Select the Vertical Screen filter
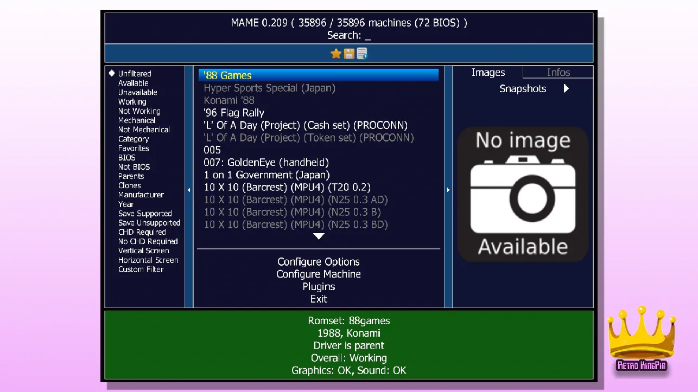This screenshot has width=698, height=392. click(x=143, y=250)
